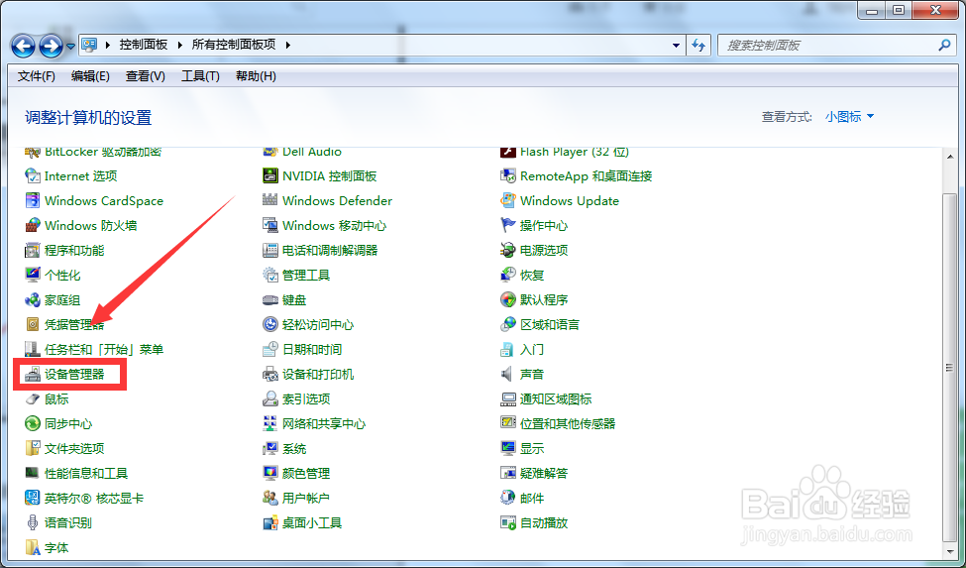Click the scrollbar up arrow
Viewport: 966px width, 568px height.
[x=950, y=157]
